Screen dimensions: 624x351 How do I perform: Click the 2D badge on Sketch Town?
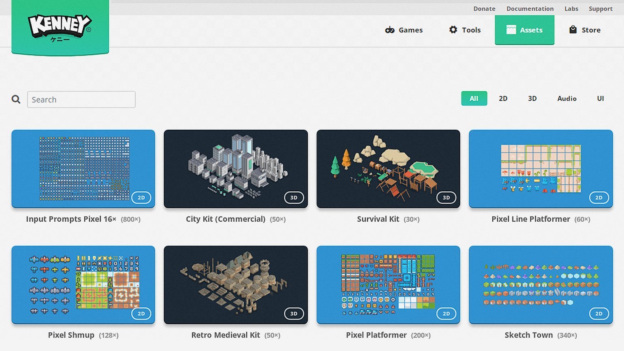(599, 314)
